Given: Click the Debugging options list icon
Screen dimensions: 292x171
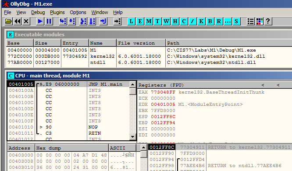Looking at the screenshot, I should [x=250, y=21].
